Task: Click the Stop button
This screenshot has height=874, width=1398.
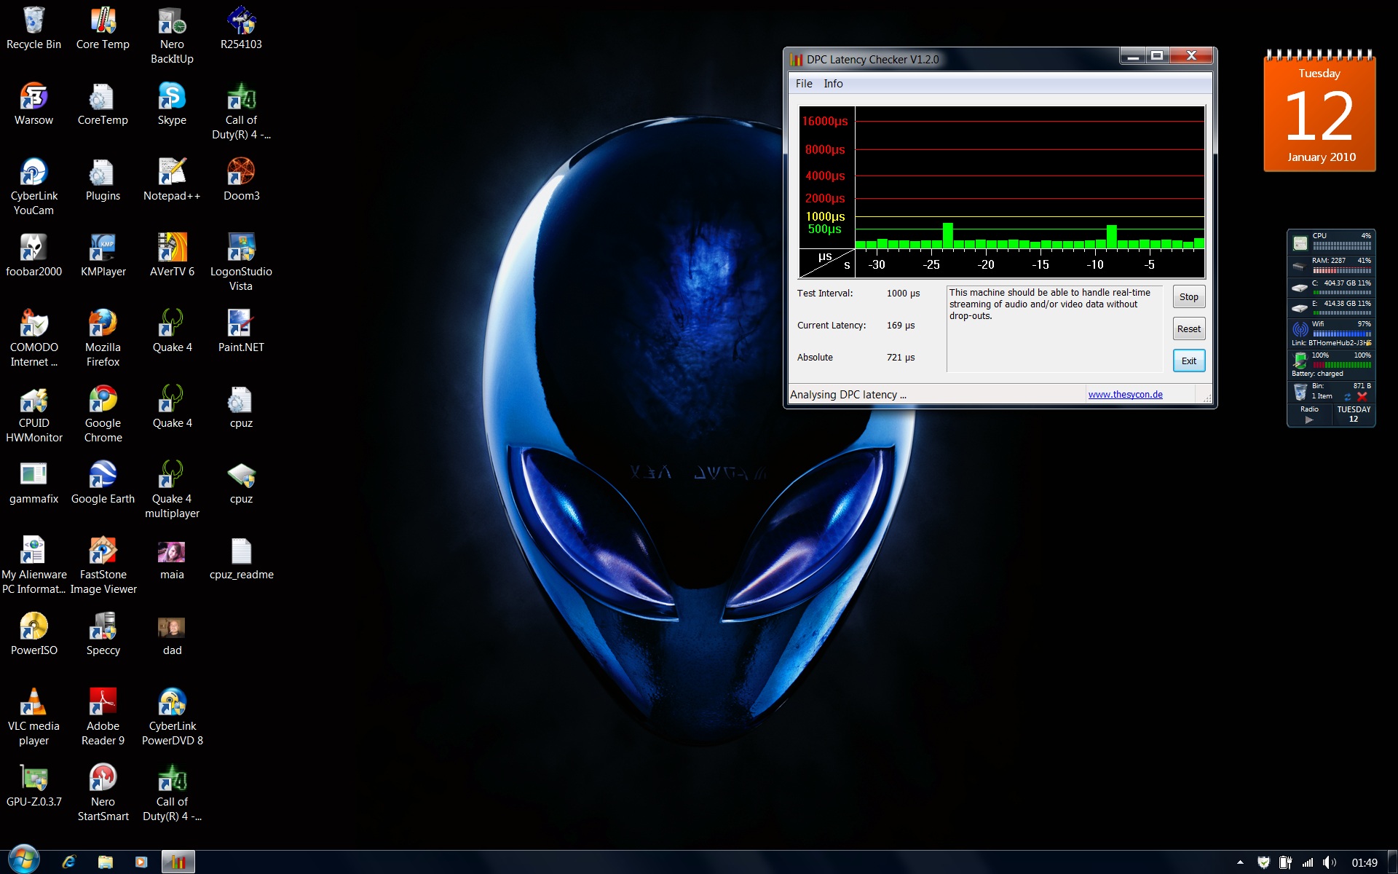Action: coord(1188,296)
